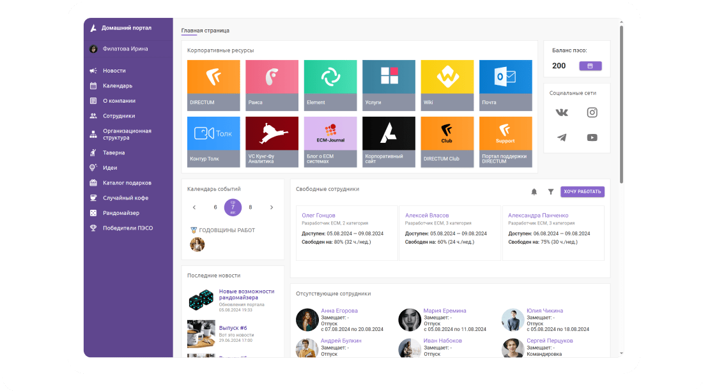Open Александра Панченко employee link
This screenshot has width=703, height=391.
(x=538, y=215)
